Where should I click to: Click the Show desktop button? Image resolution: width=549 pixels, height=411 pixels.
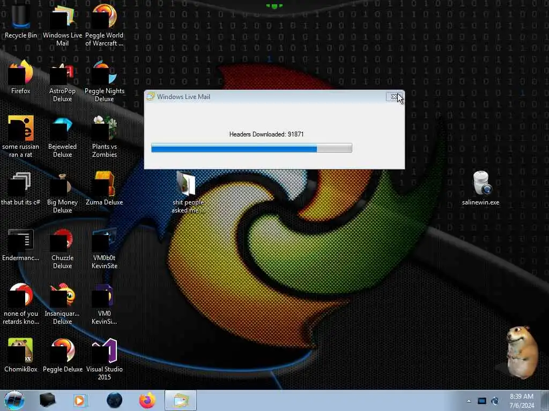pyautogui.click(x=545, y=400)
